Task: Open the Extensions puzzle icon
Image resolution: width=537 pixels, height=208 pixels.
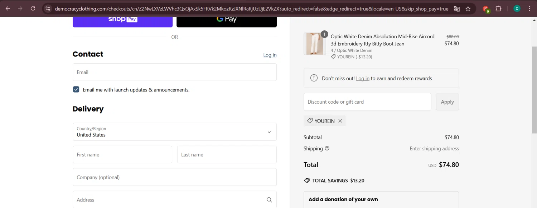Action: tap(498, 9)
